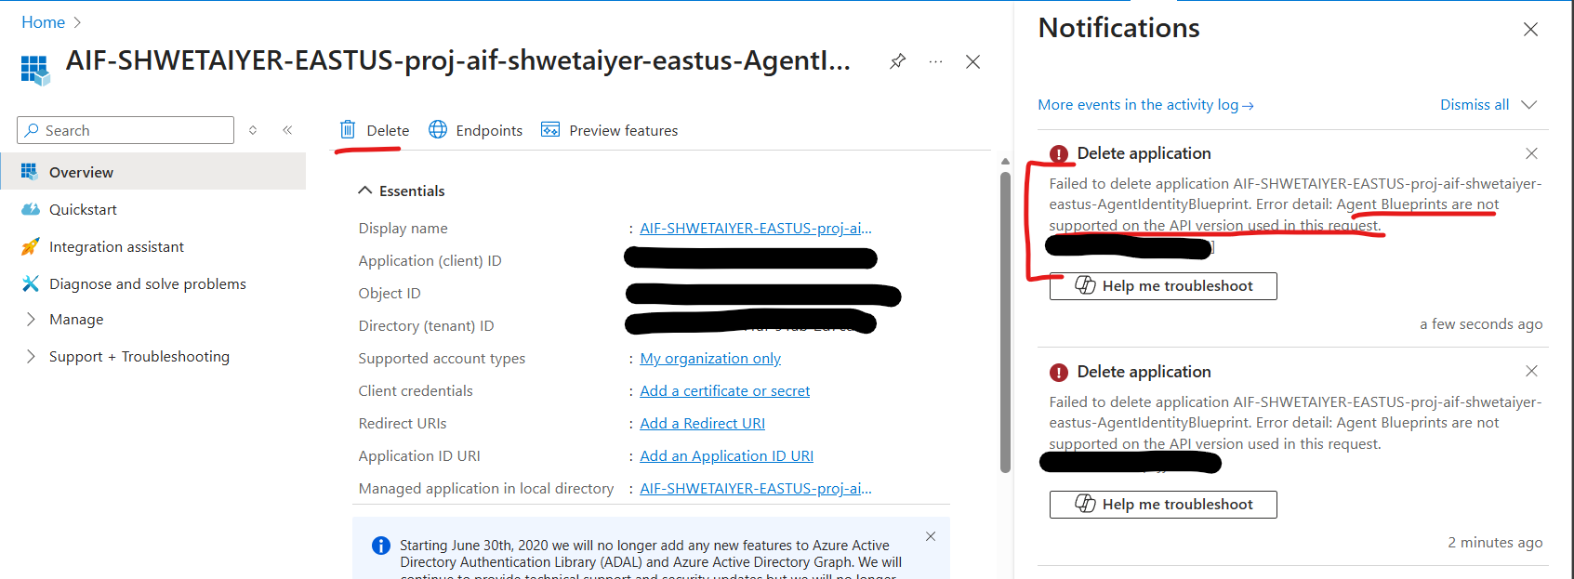Click the Directory (tenant) ID label
The image size is (1574, 579).
[426, 325]
